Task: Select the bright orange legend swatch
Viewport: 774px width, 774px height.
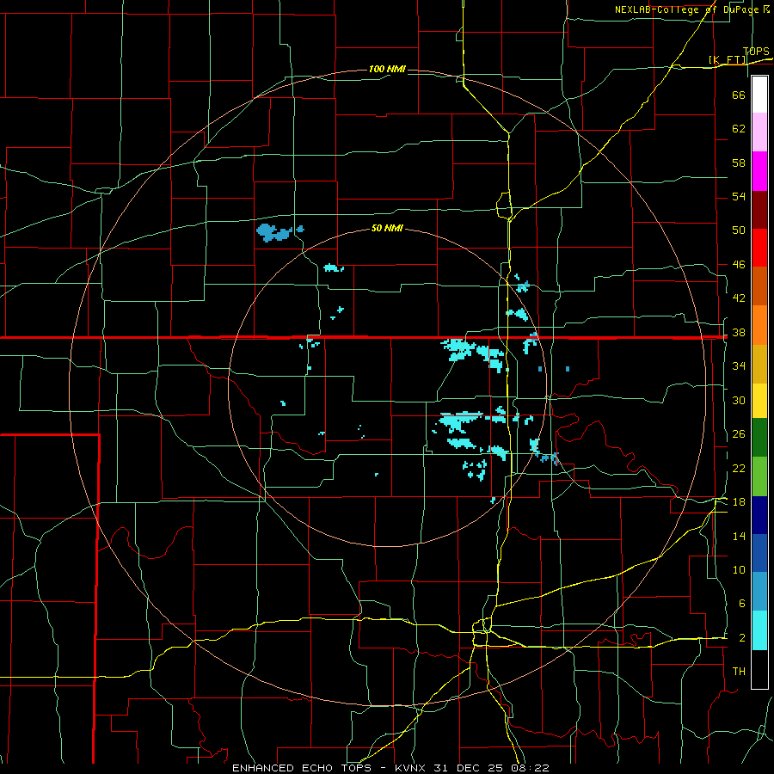Action: tap(759, 324)
